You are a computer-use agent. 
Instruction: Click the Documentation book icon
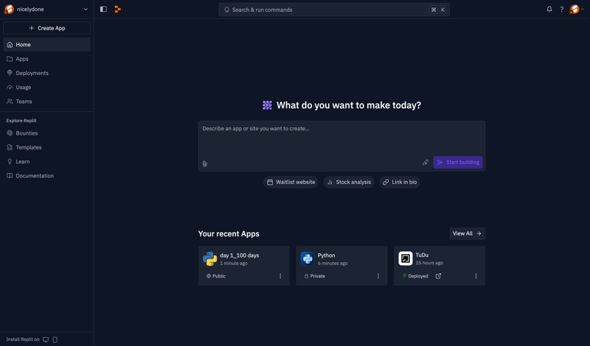[x=10, y=176]
